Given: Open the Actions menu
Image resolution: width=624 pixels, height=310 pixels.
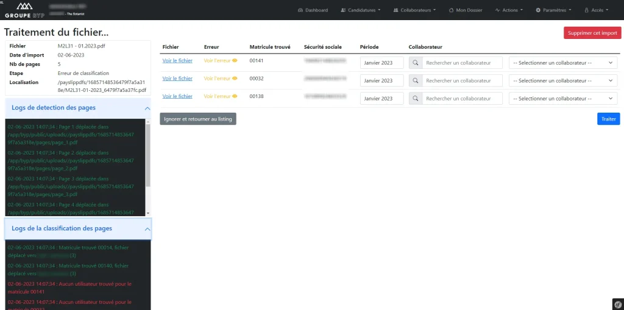Looking at the screenshot, I should click(509, 10).
